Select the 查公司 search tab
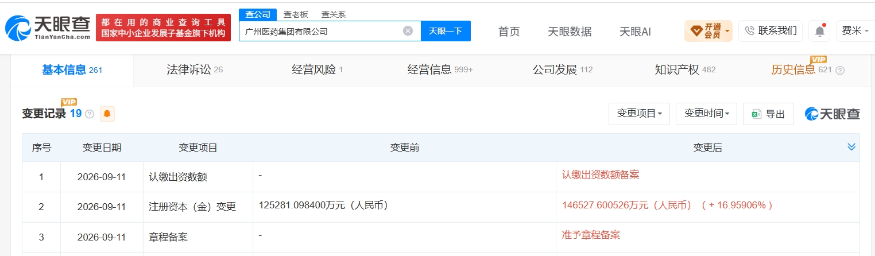This screenshot has width=875, height=256. pos(257,14)
